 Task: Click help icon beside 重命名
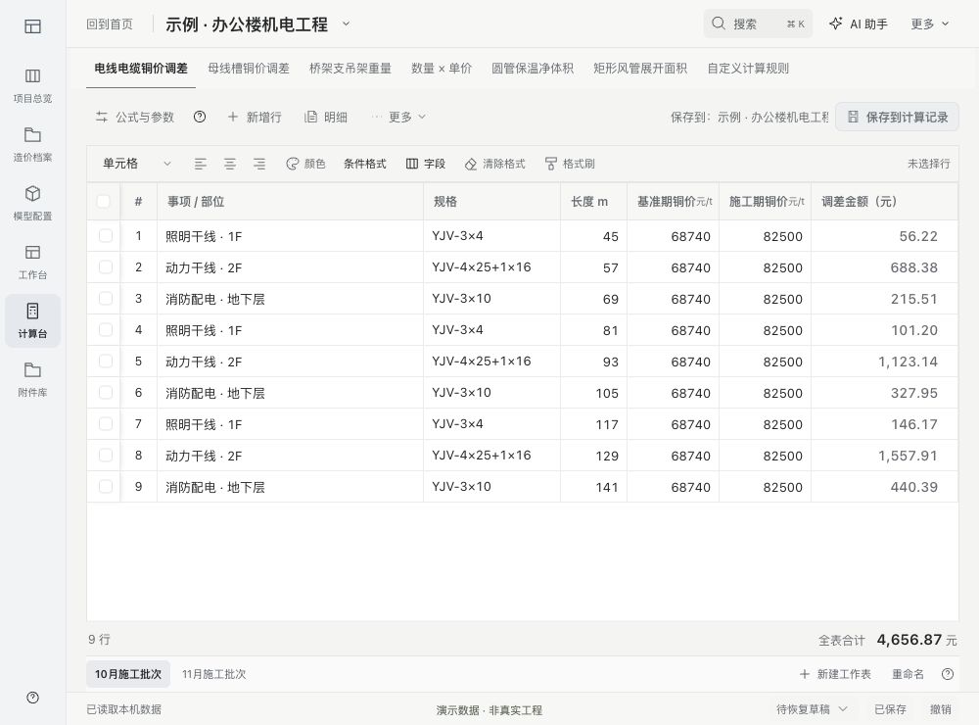(948, 674)
